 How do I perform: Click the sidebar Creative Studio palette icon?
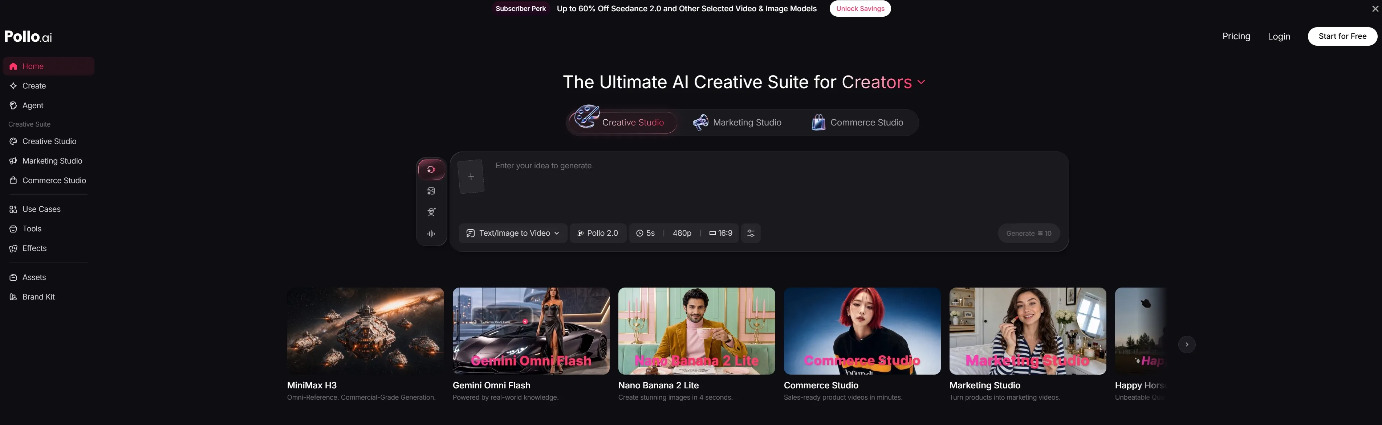click(13, 141)
